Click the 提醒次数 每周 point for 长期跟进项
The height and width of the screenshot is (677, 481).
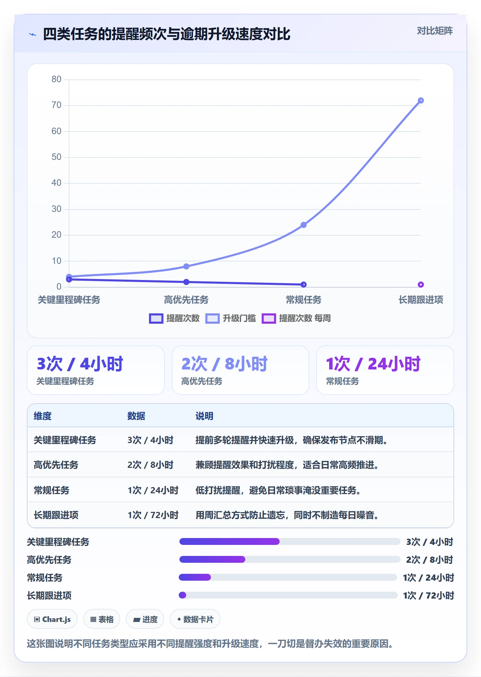(x=421, y=284)
